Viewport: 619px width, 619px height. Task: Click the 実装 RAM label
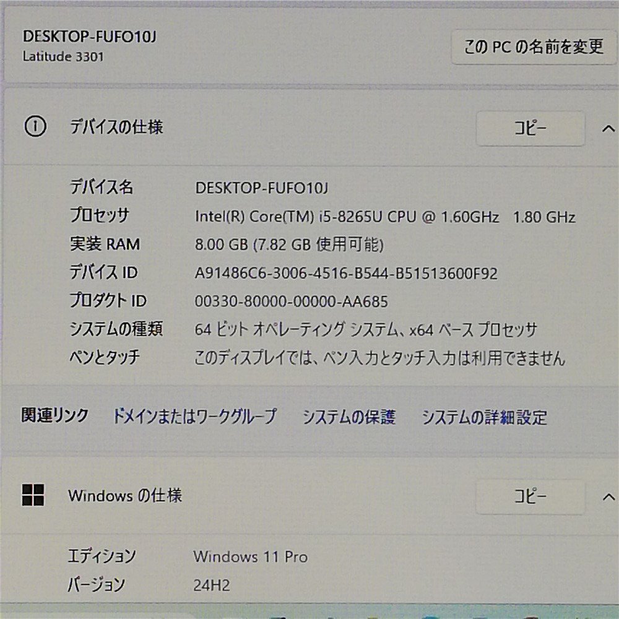[x=105, y=244]
